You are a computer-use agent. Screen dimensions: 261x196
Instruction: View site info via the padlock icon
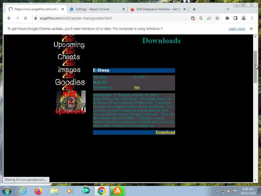[x=36, y=18]
